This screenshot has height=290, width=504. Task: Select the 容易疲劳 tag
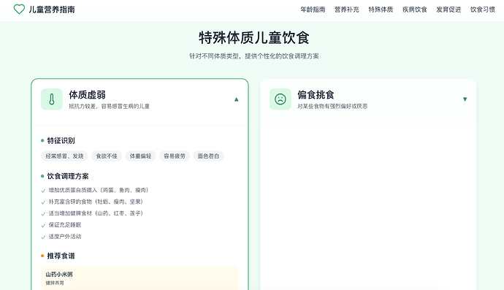(175, 156)
